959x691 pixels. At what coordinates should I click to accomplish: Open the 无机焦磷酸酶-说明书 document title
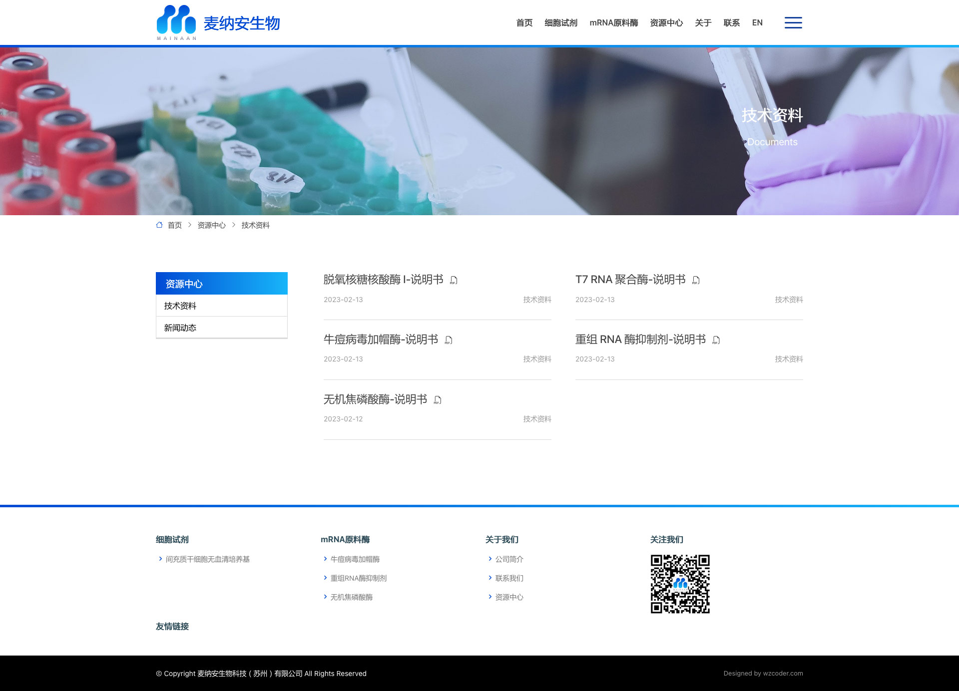pos(375,399)
